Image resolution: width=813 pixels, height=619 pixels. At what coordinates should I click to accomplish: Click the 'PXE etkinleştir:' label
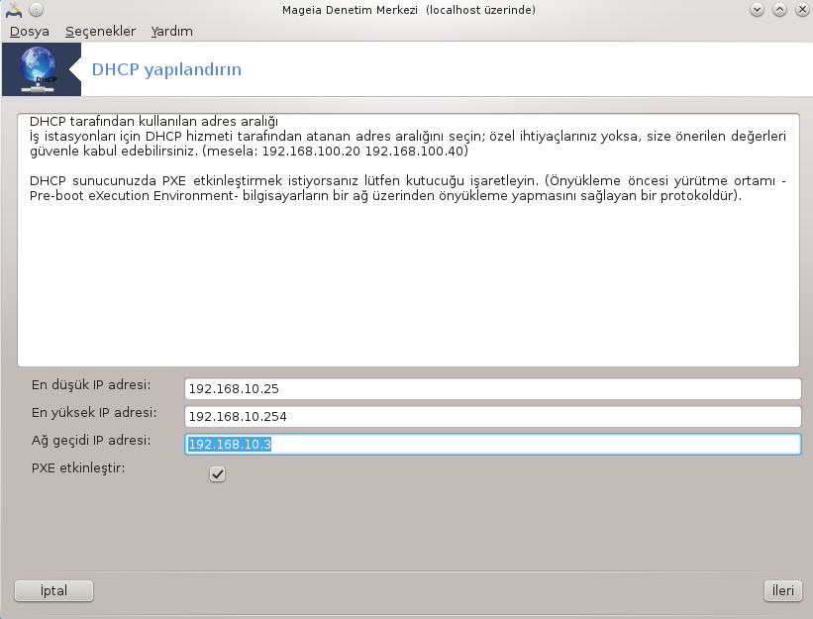click(78, 468)
